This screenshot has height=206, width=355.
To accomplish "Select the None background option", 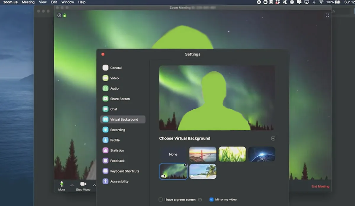I will point(173,154).
